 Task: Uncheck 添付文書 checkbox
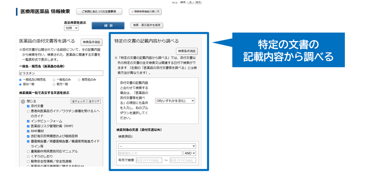[x=28, y=106]
